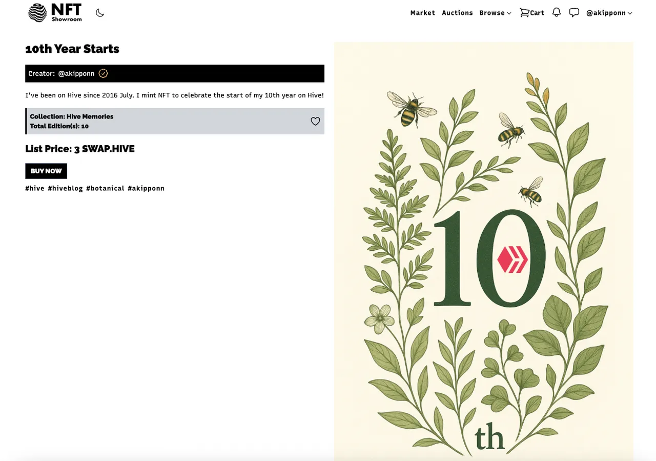This screenshot has height=461, width=656.
Task: Open messages via chat bubble icon
Action: click(574, 13)
